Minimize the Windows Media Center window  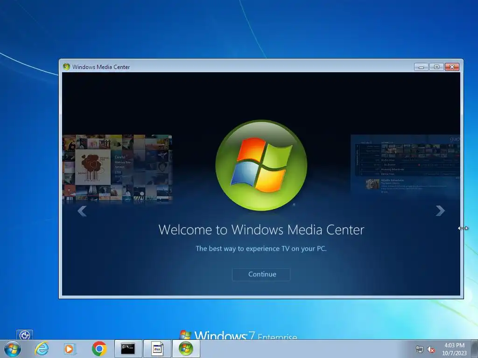pos(422,67)
